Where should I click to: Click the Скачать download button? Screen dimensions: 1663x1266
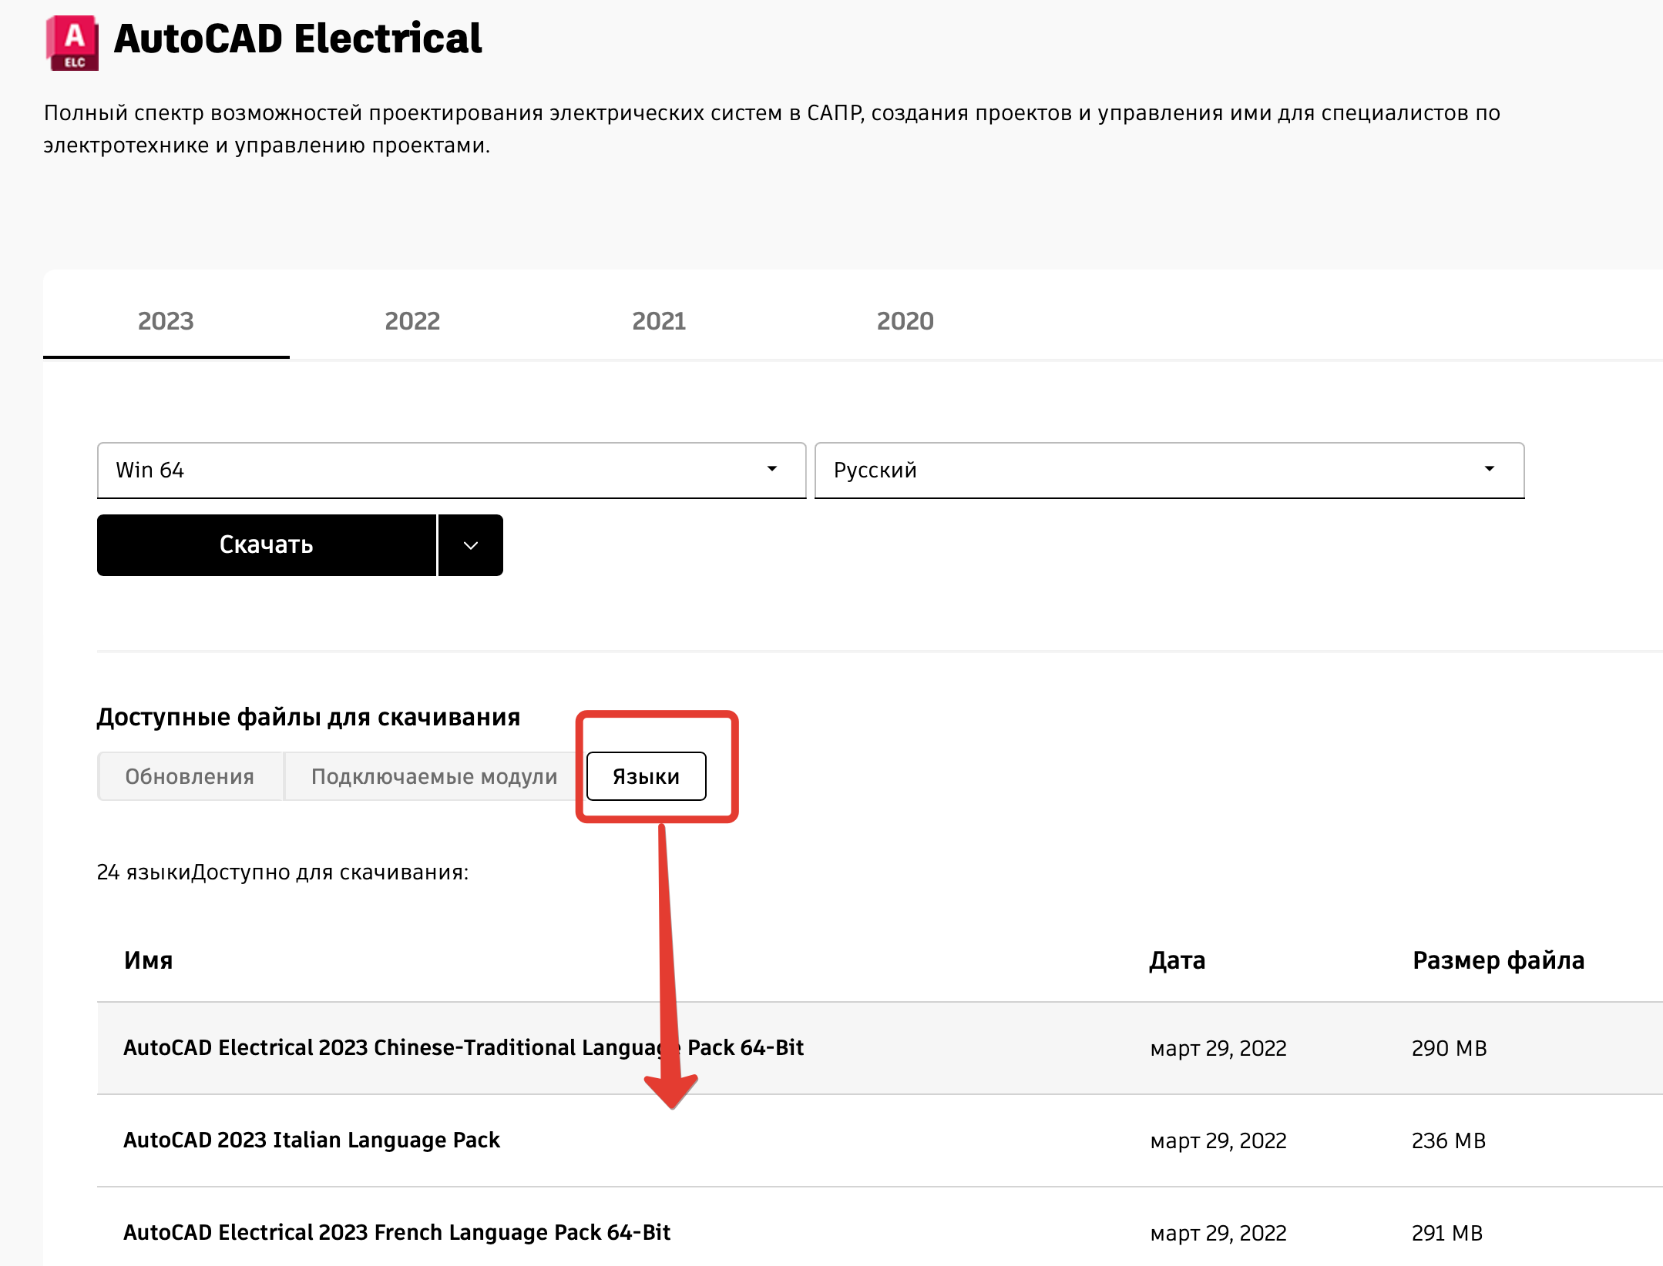point(266,544)
